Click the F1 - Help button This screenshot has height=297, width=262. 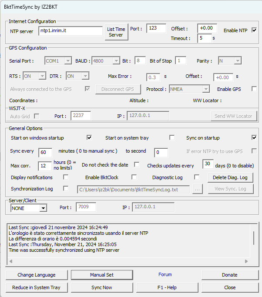[x=167, y=287]
